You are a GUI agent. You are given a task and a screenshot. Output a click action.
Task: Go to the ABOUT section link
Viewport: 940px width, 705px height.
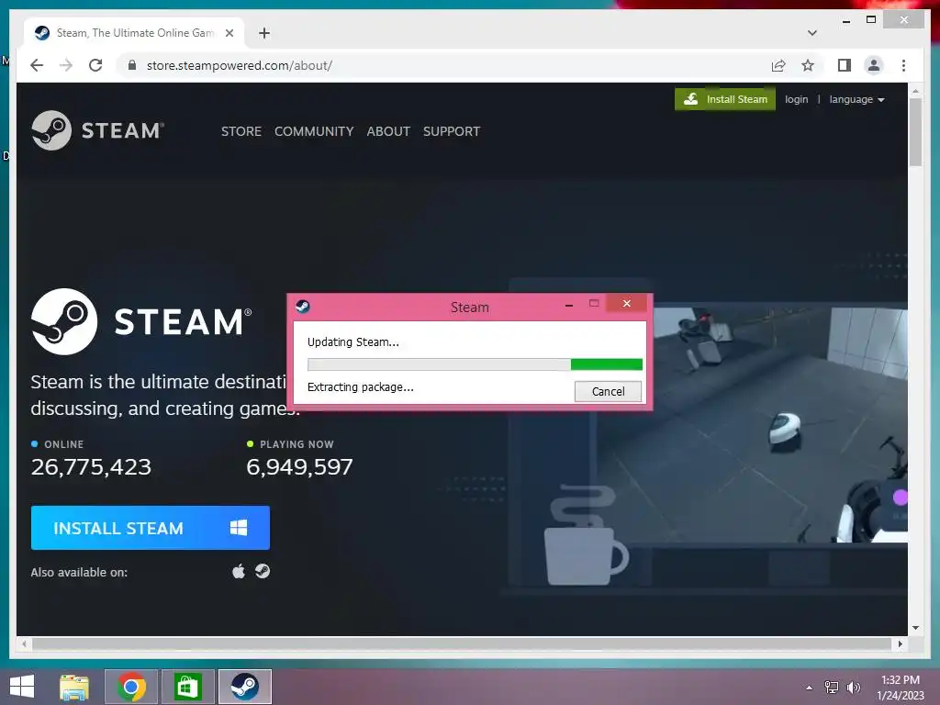coord(388,131)
